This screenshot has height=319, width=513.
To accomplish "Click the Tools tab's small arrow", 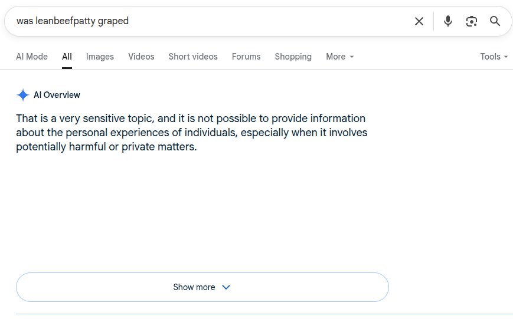I will pos(506,57).
